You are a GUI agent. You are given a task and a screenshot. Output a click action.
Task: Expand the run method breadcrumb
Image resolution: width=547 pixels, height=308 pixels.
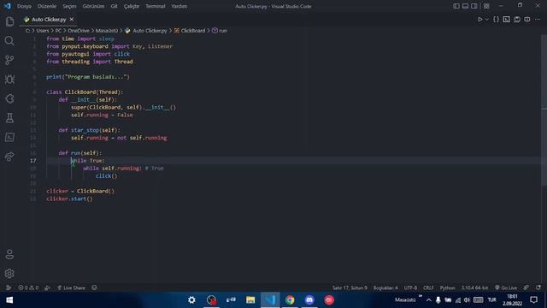[220, 31]
